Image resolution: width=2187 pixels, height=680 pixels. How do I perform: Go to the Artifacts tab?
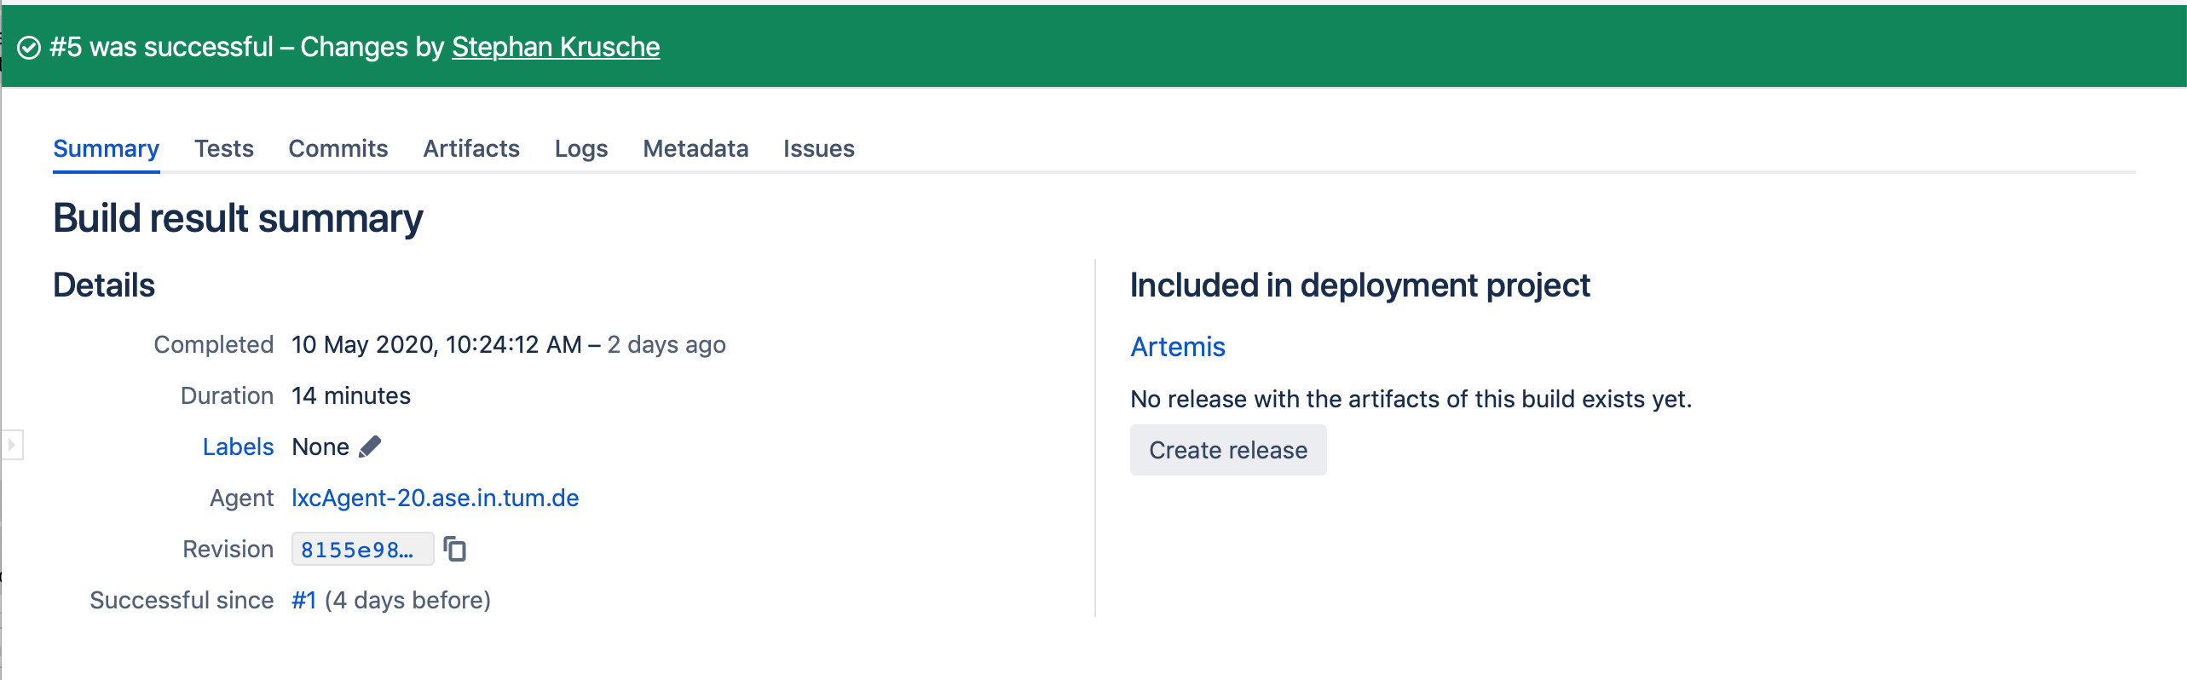[471, 148]
